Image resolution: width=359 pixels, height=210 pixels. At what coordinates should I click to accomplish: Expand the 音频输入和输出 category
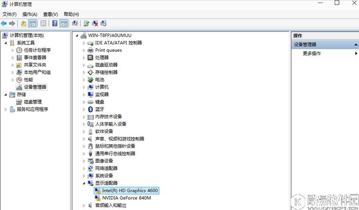[x=84, y=205]
